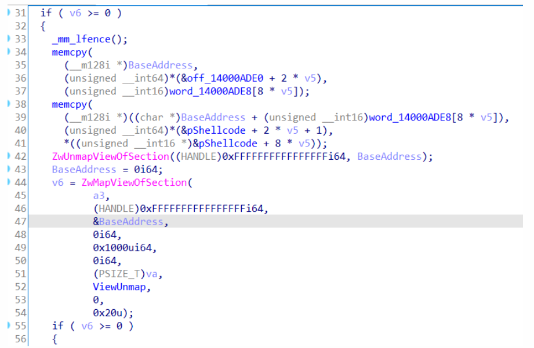Click variable v5 on line 41
This screenshot has height=348, width=534.
(304, 144)
